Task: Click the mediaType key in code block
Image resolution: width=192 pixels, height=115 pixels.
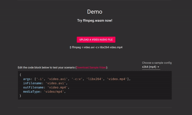Action: [31, 91]
